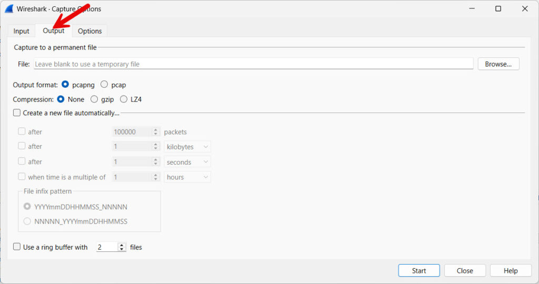Select pcapng output format
Image resolution: width=539 pixels, height=284 pixels.
[65, 85]
